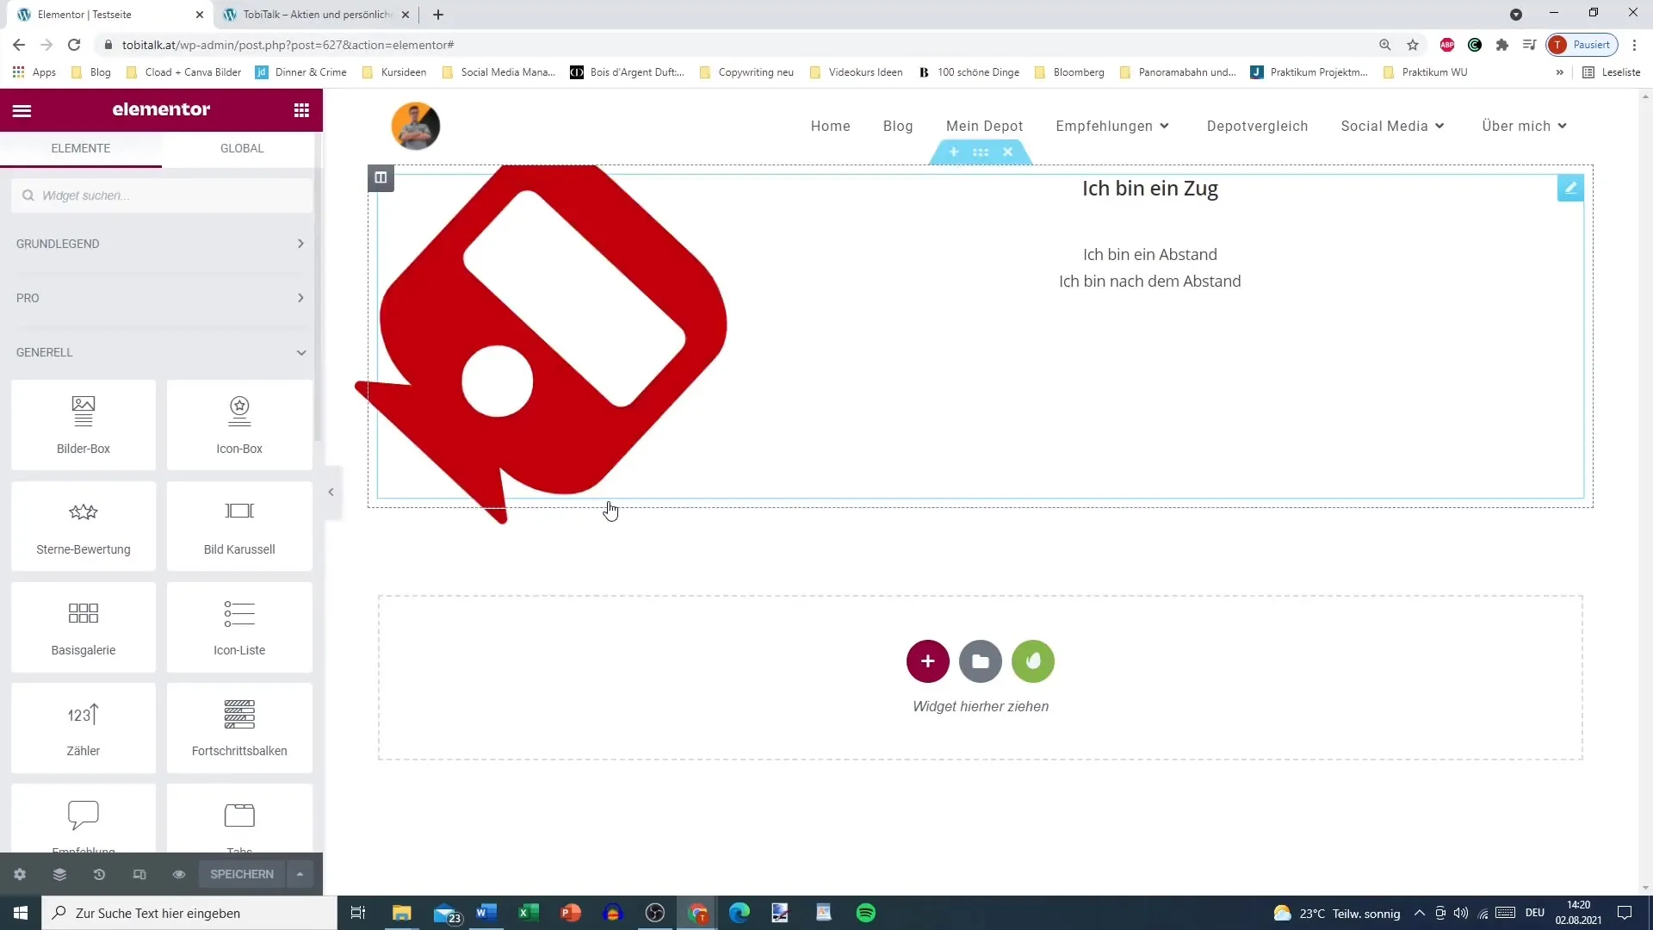
Task: Open Chrome extensions puzzle icon
Action: pyautogui.click(x=1502, y=45)
